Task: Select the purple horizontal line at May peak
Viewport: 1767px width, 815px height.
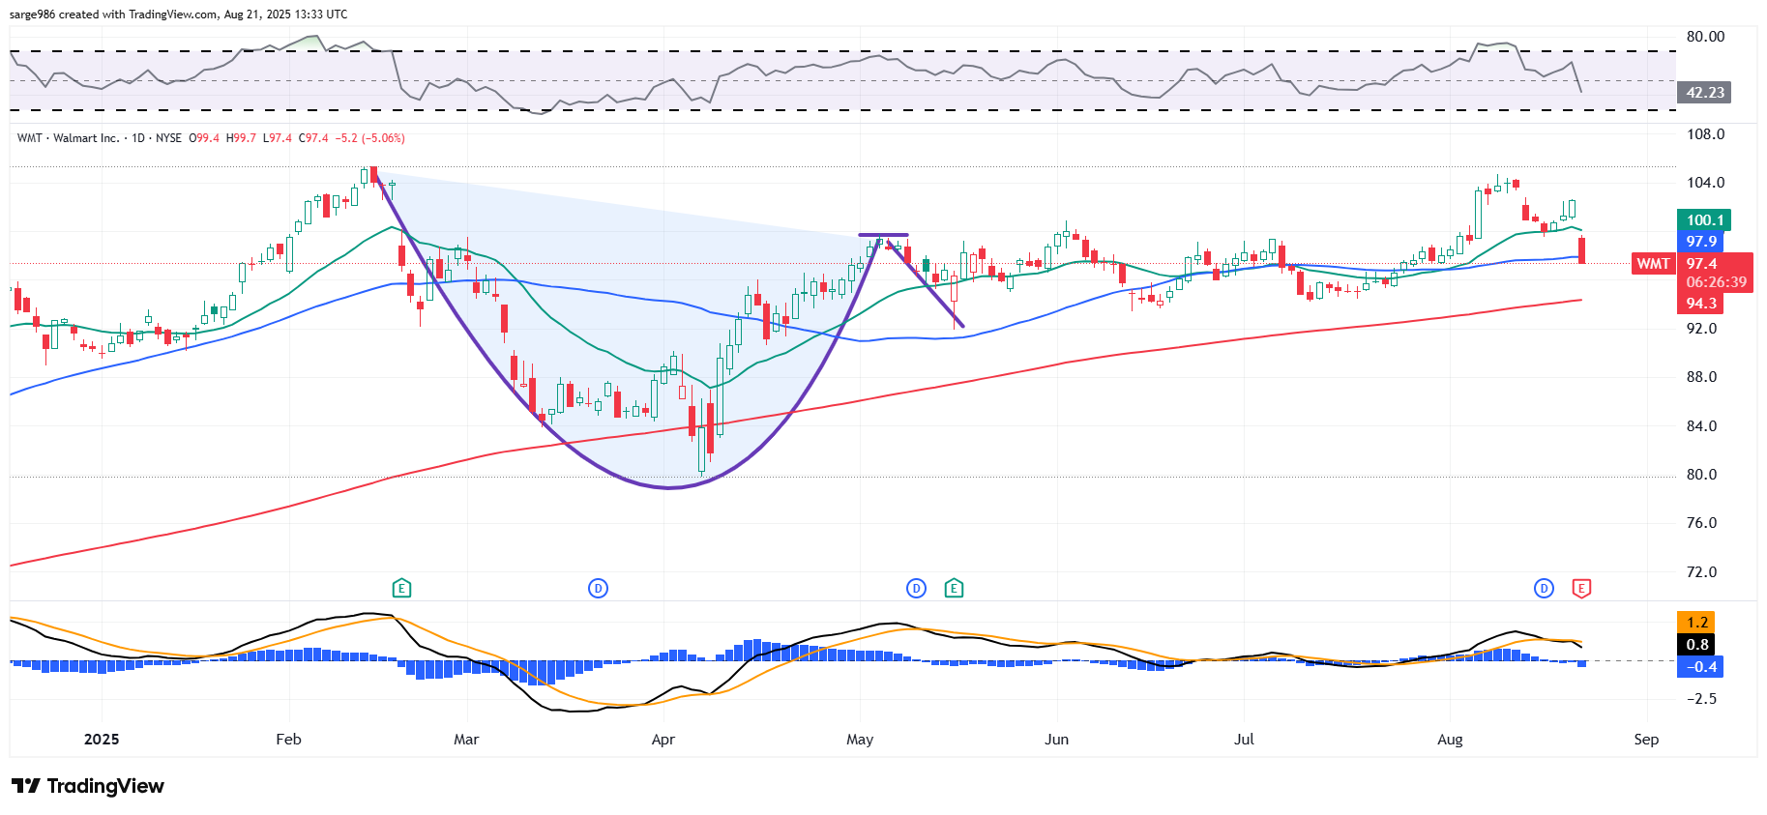Action: point(883,235)
